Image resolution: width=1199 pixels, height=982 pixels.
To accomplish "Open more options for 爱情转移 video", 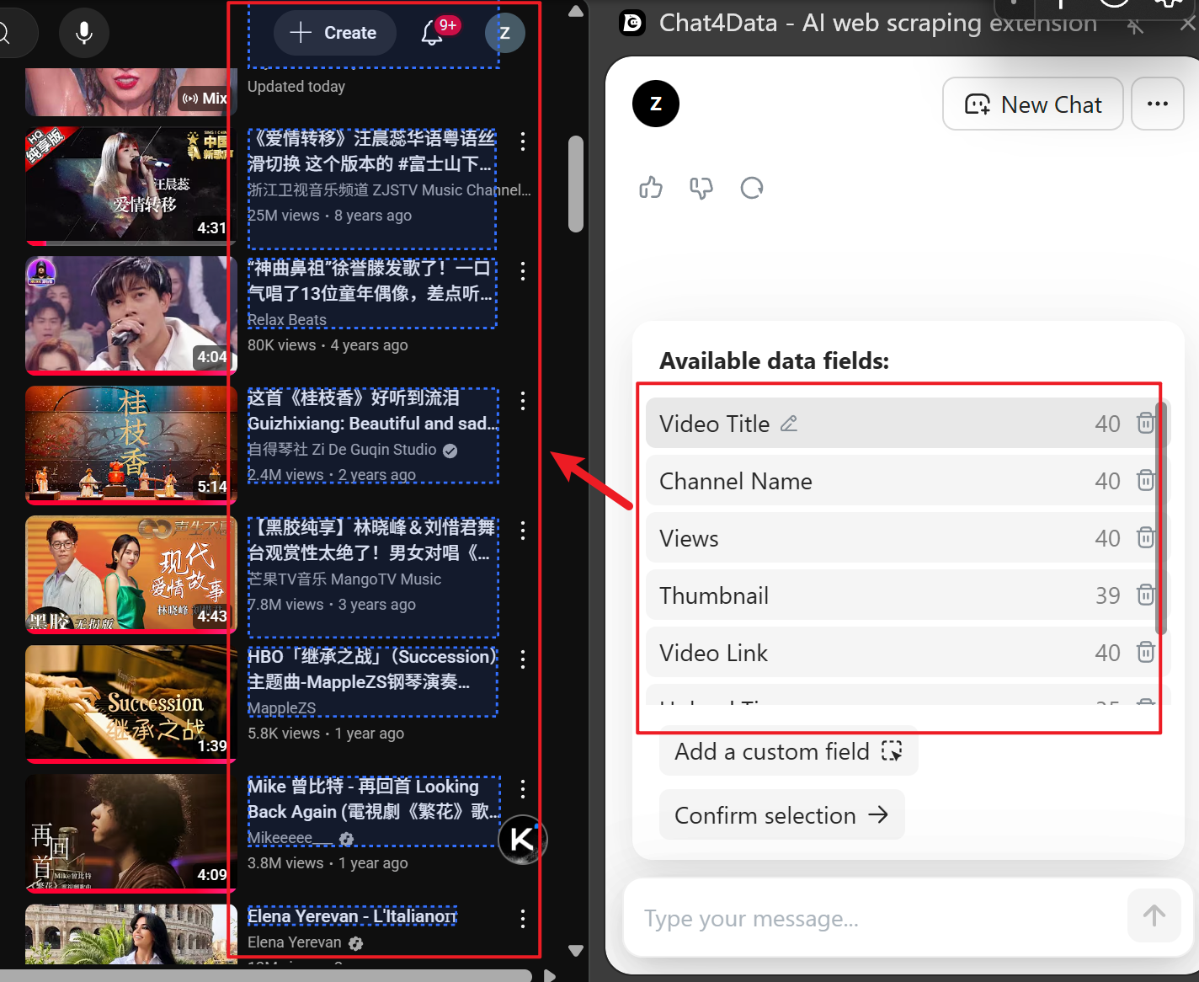I will pyautogui.click(x=523, y=141).
